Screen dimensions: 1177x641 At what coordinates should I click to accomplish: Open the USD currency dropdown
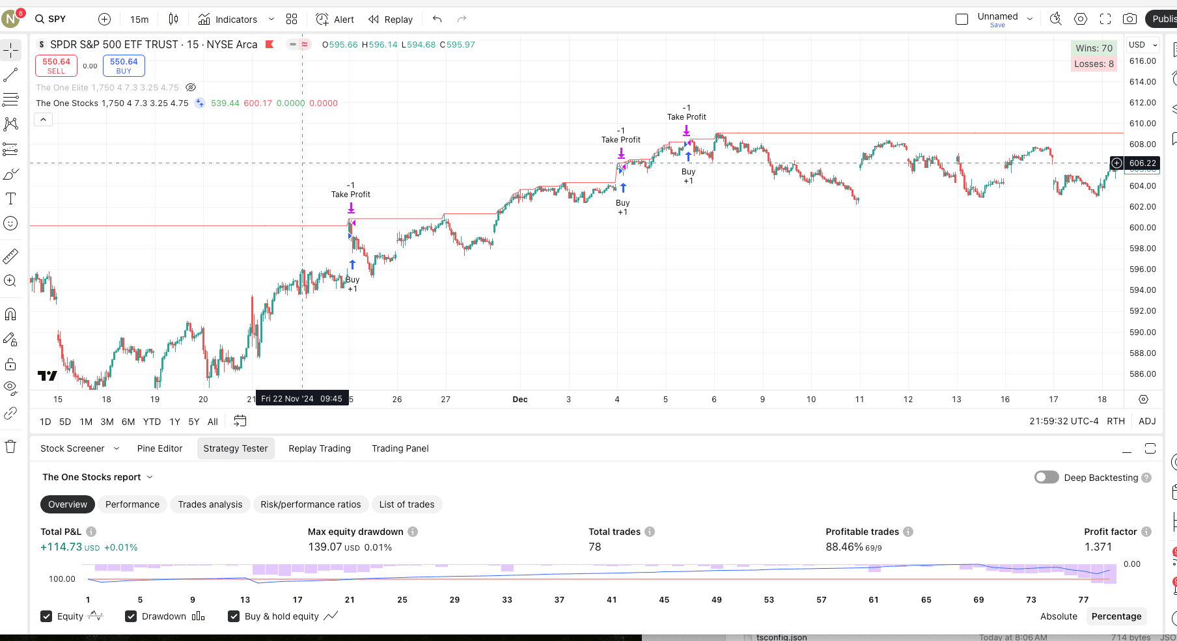1144,45
